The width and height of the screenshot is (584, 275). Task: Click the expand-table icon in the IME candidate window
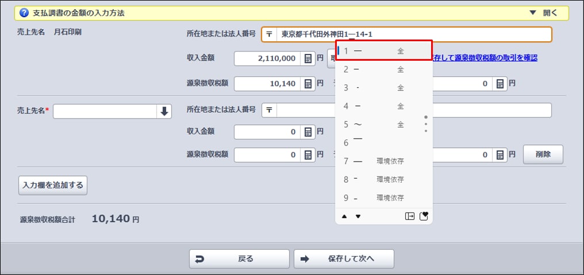pyautogui.click(x=410, y=216)
